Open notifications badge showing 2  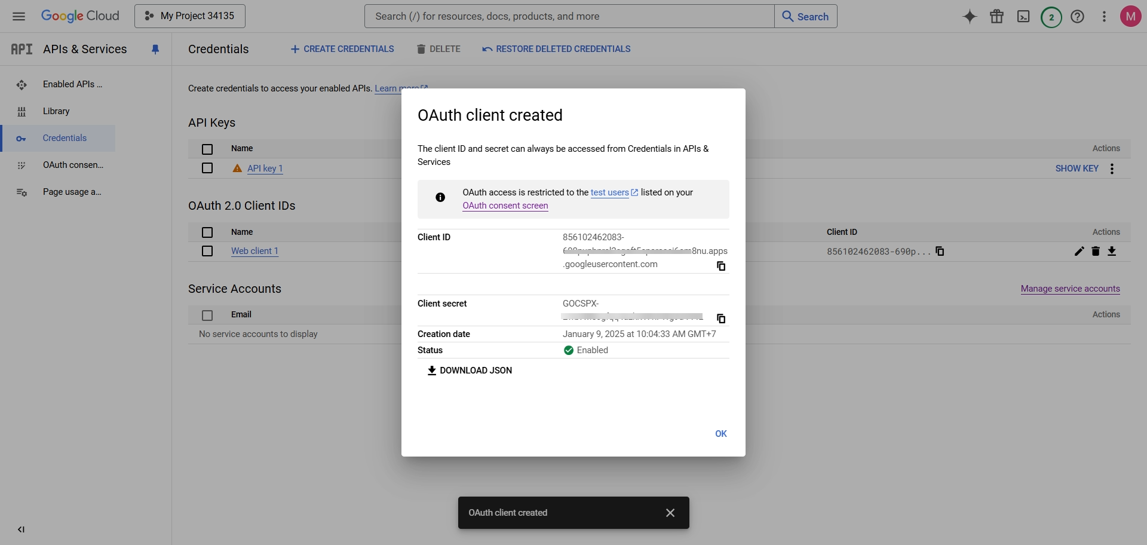[x=1051, y=17]
